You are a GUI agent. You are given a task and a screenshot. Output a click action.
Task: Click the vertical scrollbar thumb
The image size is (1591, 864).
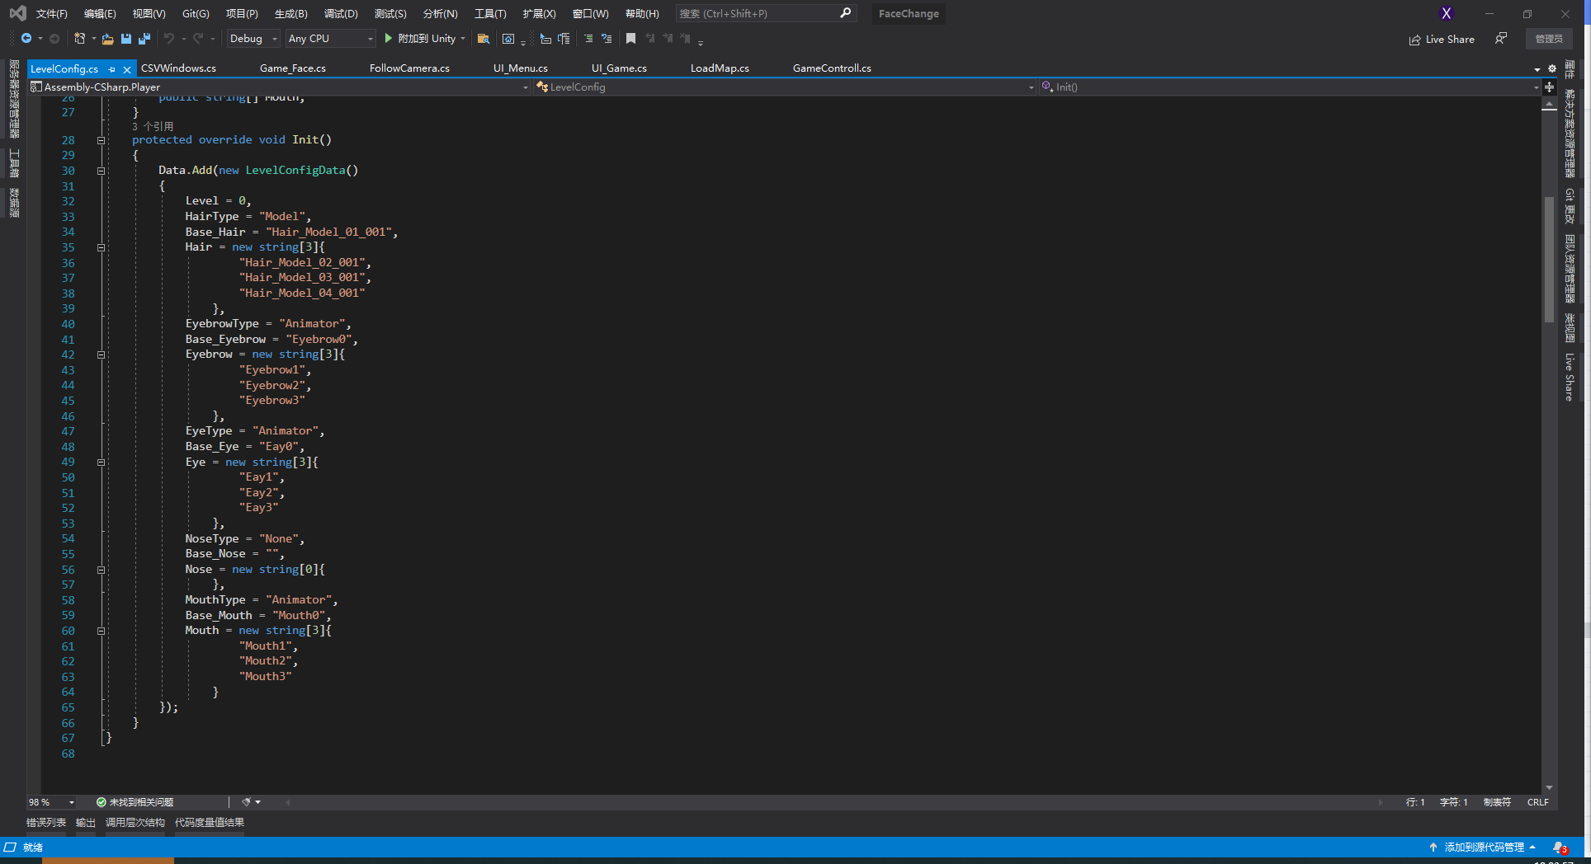1549,260
